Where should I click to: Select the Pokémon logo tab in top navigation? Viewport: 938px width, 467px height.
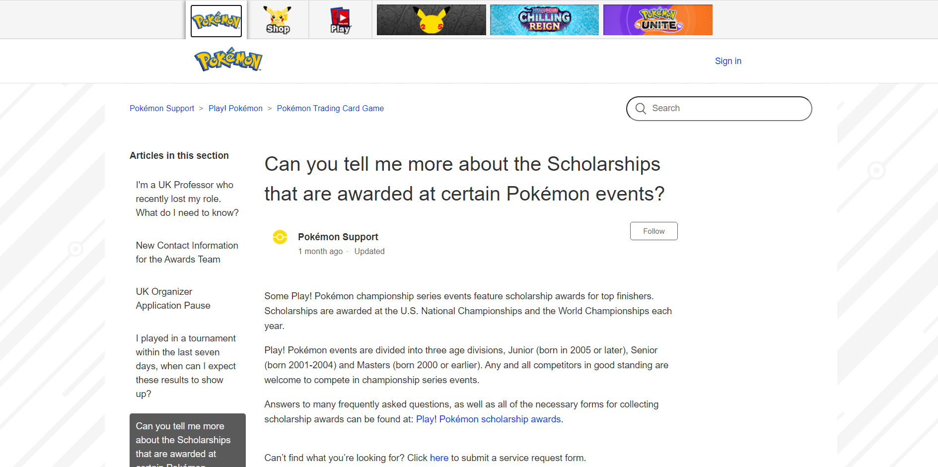(x=216, y=19)
